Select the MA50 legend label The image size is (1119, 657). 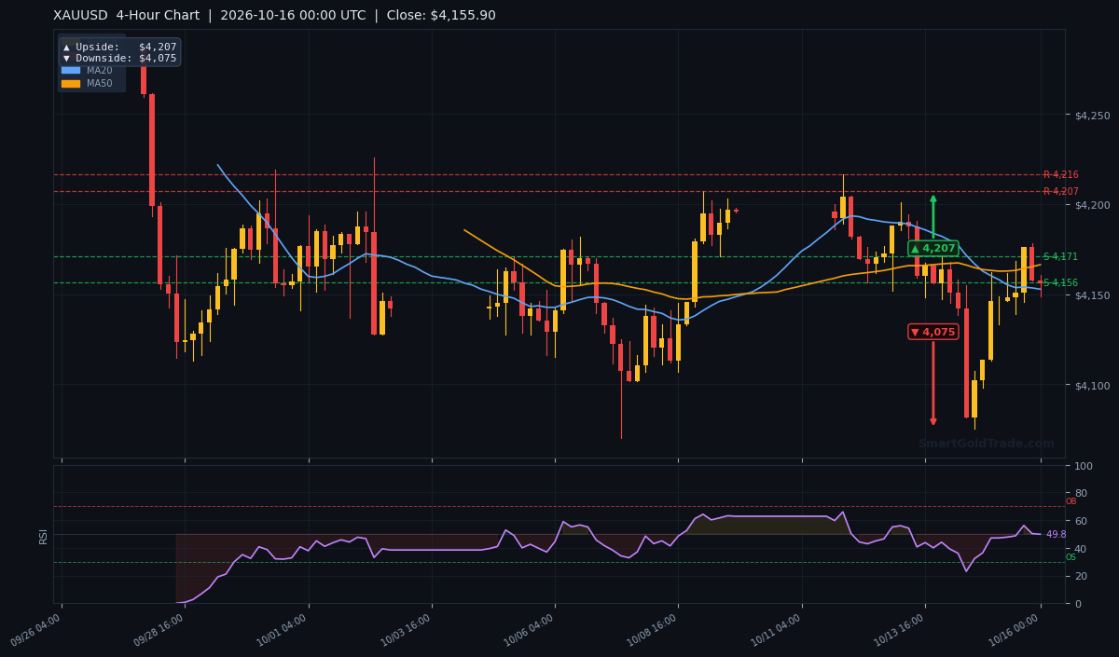pos(99,84)
